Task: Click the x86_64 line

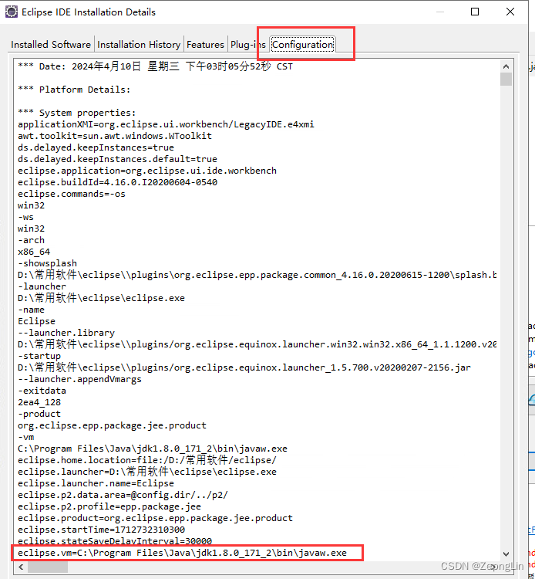Action: pyautogui.click(x=34, y=252)
